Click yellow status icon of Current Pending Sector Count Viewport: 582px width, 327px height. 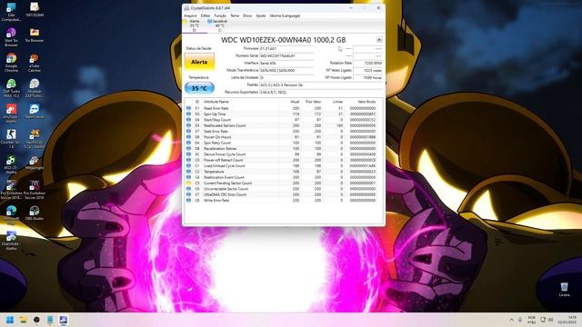coord(188,183)
